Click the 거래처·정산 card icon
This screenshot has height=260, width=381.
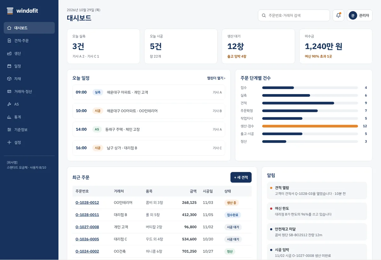(9, 92)
